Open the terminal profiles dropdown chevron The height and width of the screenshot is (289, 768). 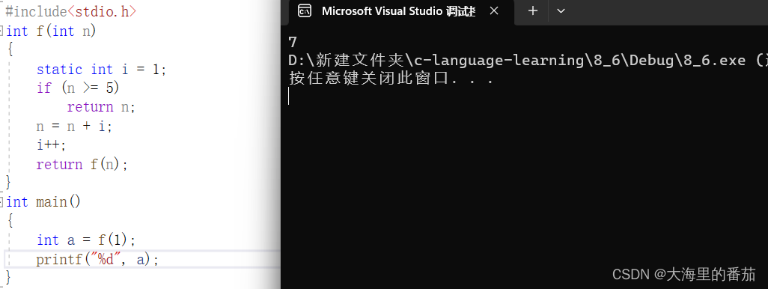point(561,10)
